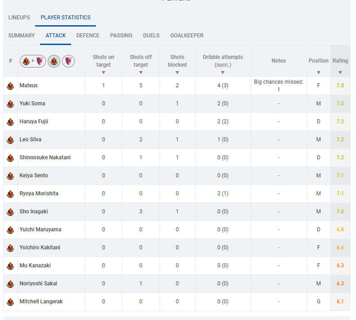The width and height of the screenshot is (356, 320).
Task: Click Mateus rating 7.8
Action: click(340, 86)
